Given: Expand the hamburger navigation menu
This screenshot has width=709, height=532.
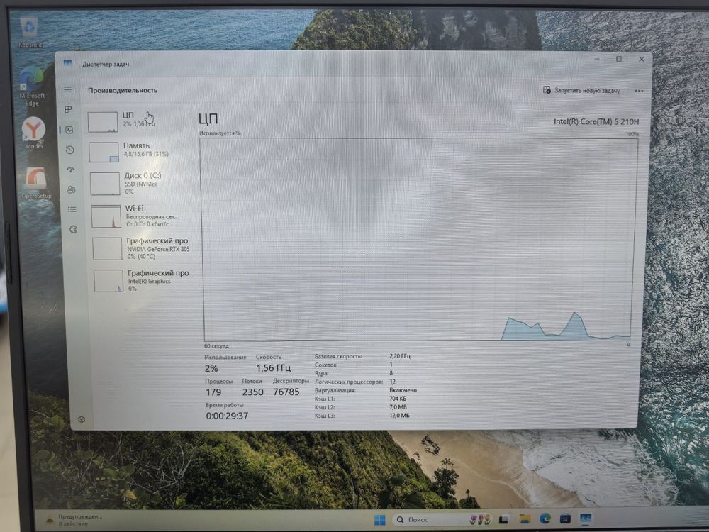Looking at the screenshot, I should [68, 89].
